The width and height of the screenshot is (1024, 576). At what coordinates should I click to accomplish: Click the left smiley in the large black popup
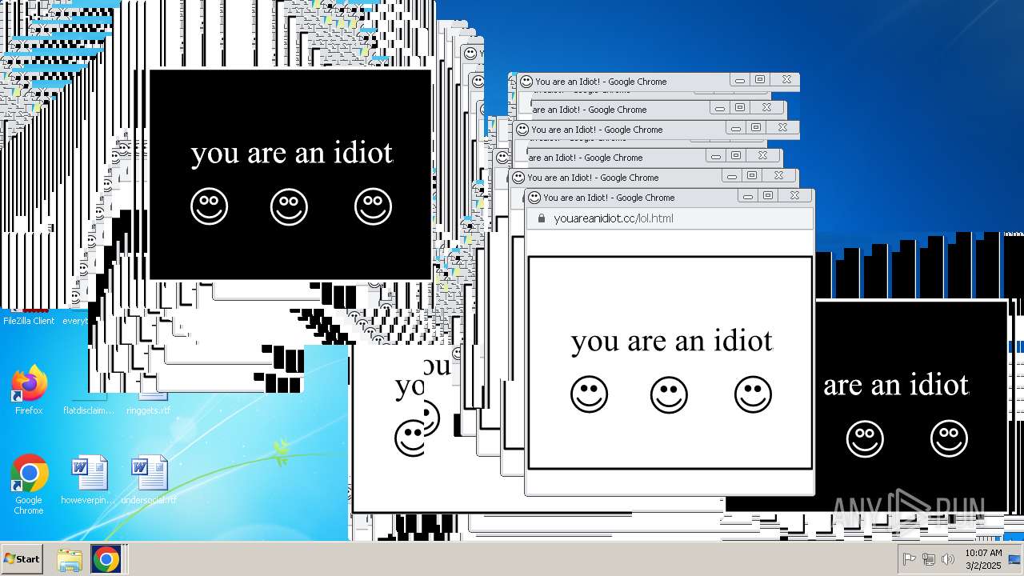pyautogui.click(x=210, y=206)
